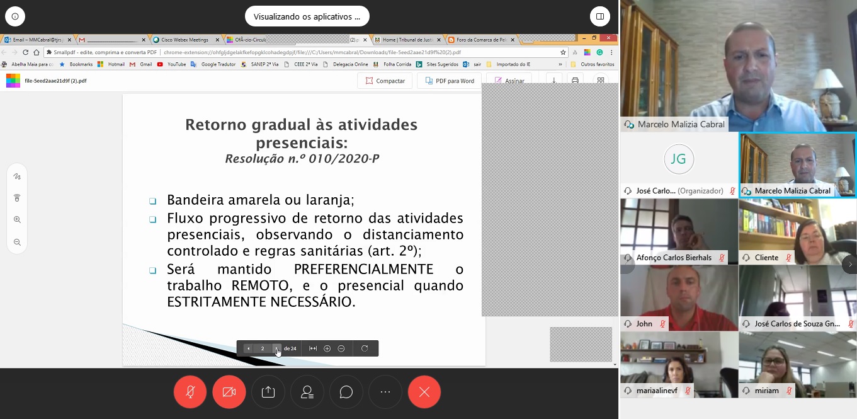Rotate the PDF page icon
Image resolution: width=857 pixels, height=419 pixels.
click(x=365, y=348)
